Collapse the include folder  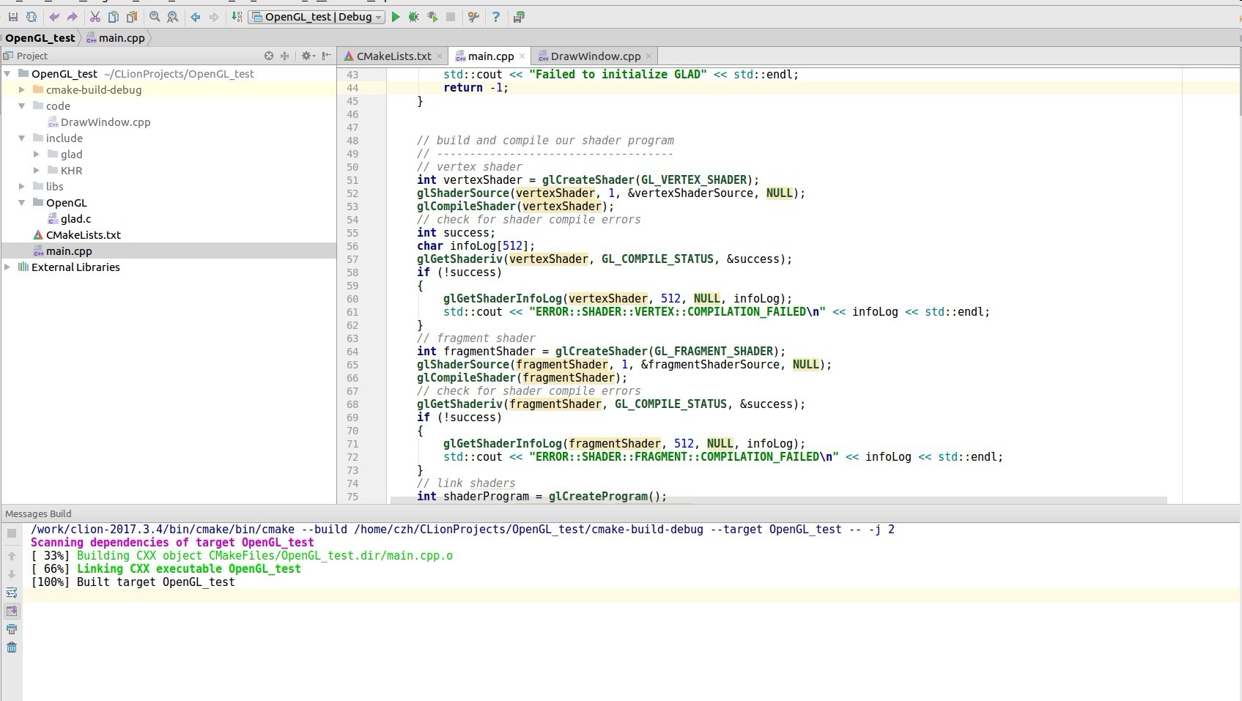22,138
